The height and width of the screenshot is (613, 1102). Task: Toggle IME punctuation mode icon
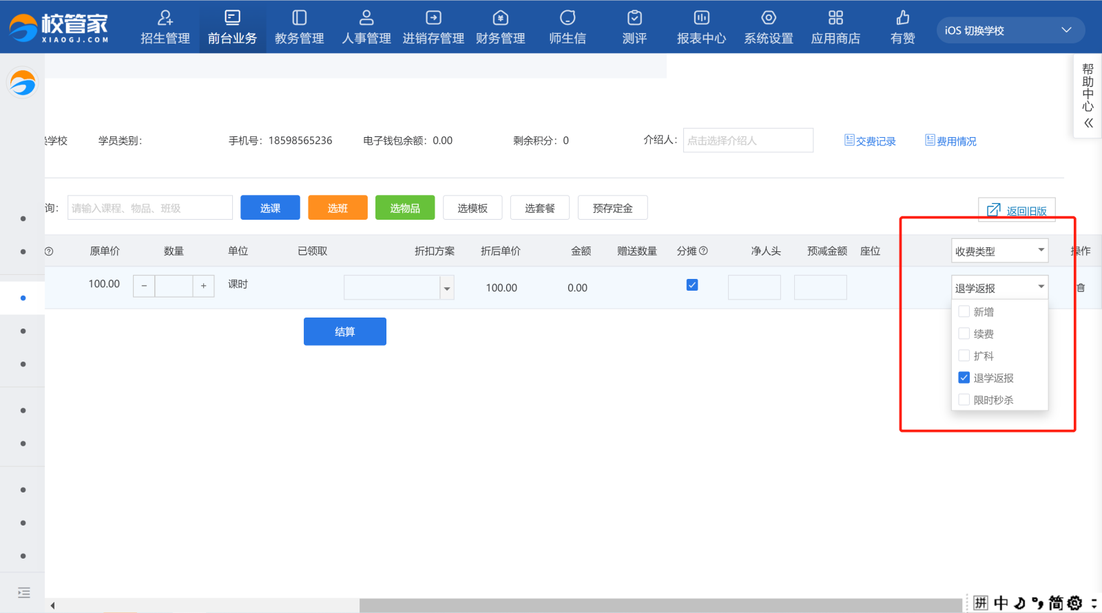coord(1037,603)
